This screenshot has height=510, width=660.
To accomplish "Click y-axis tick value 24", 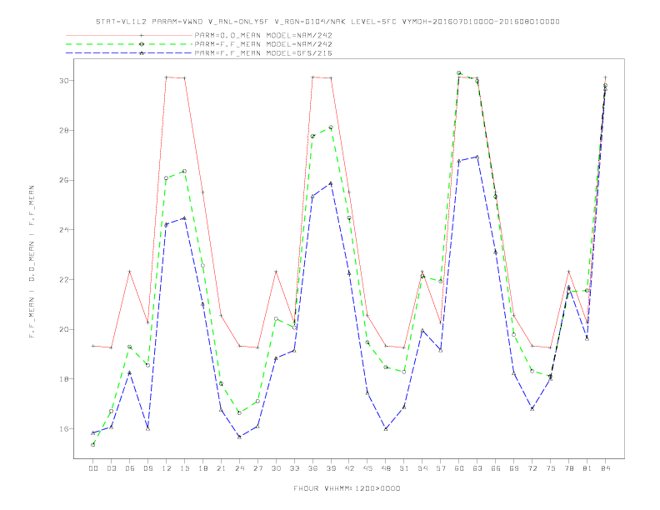I will coord(64,230).
